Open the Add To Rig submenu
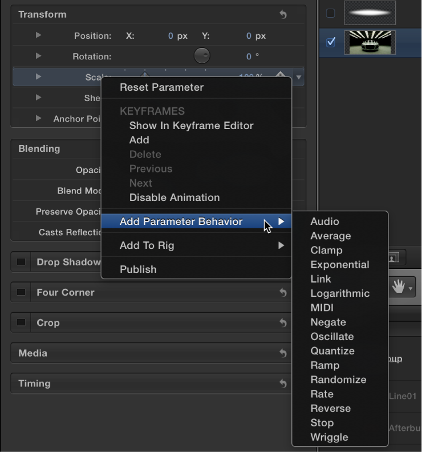The image size is (422, 452). (x=196, y=245)
